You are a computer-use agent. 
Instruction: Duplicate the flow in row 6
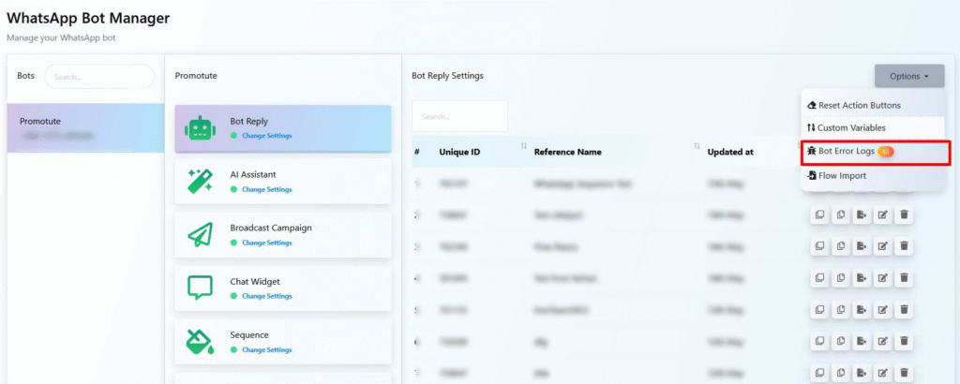(x=819, y=341)
